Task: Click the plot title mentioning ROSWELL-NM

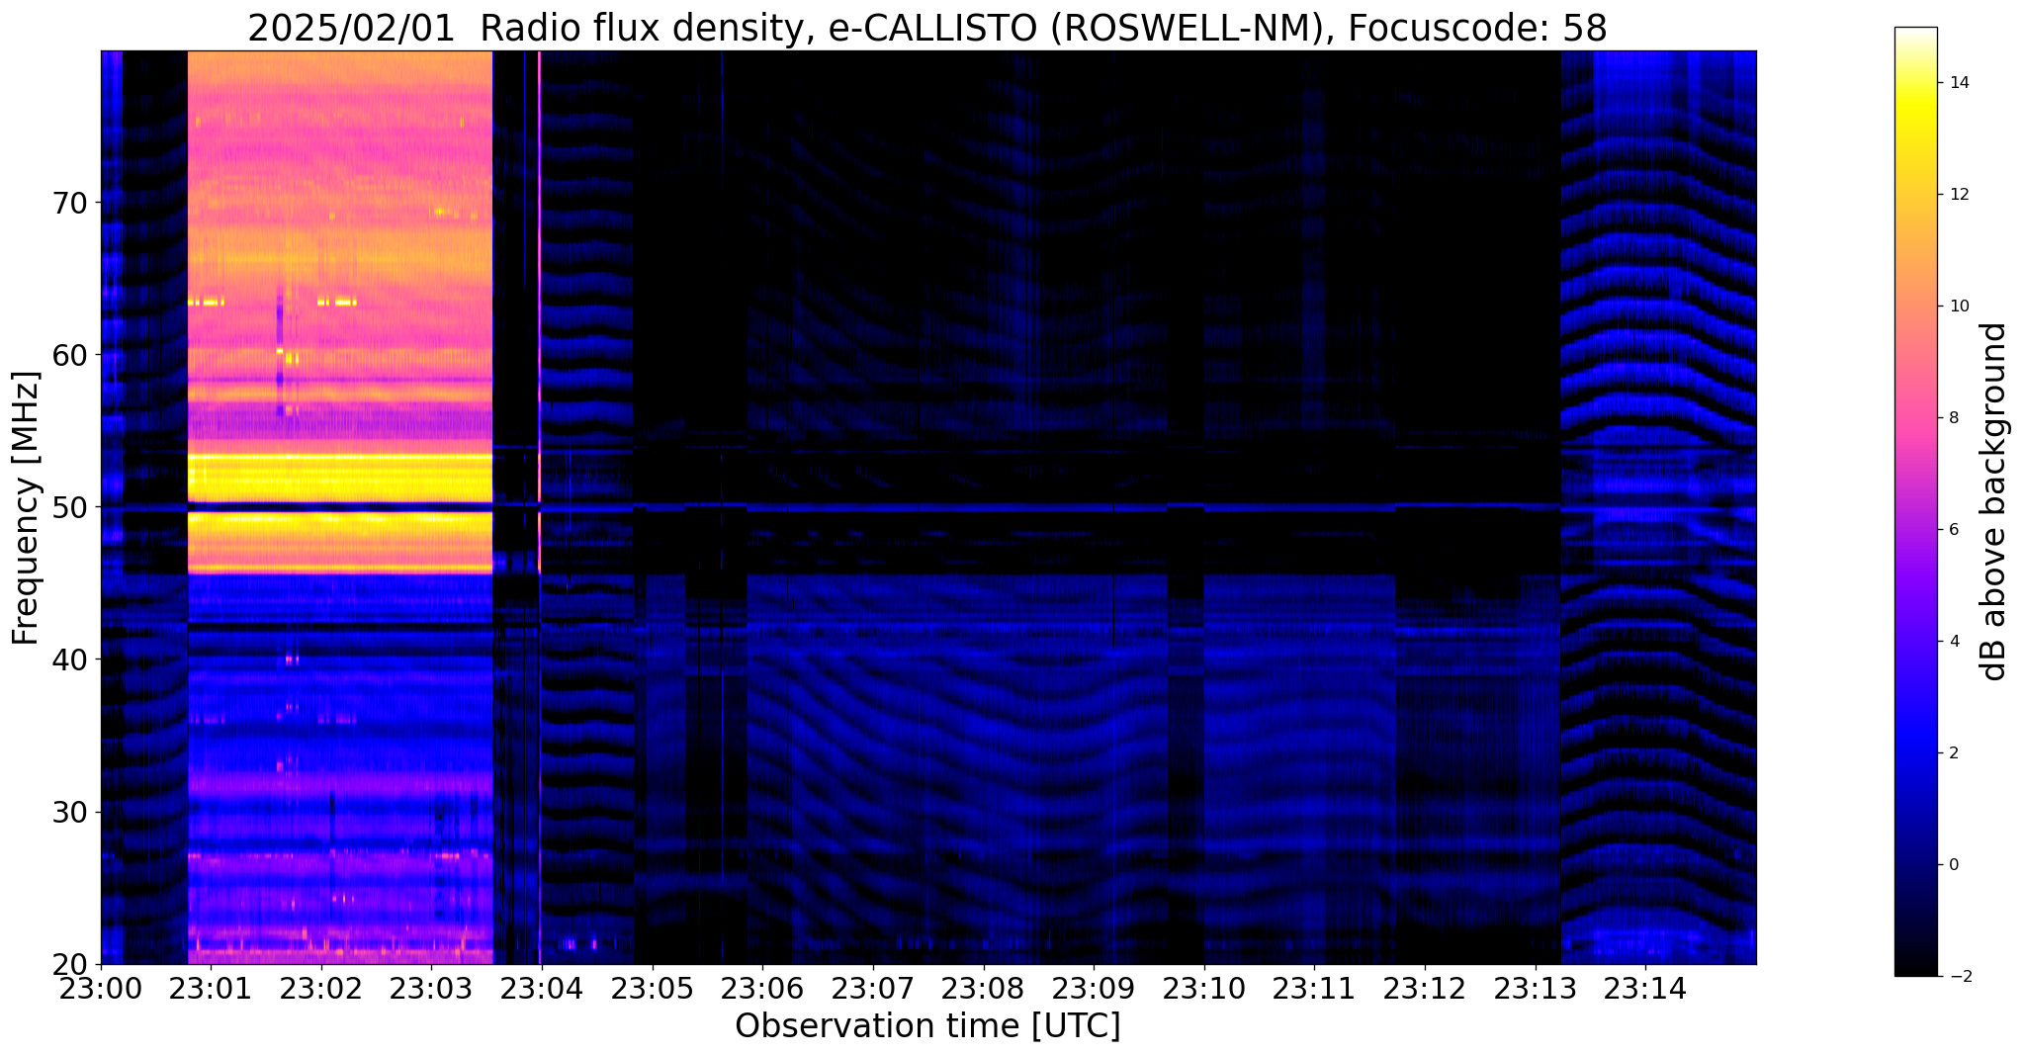Action: coord(926,28)
